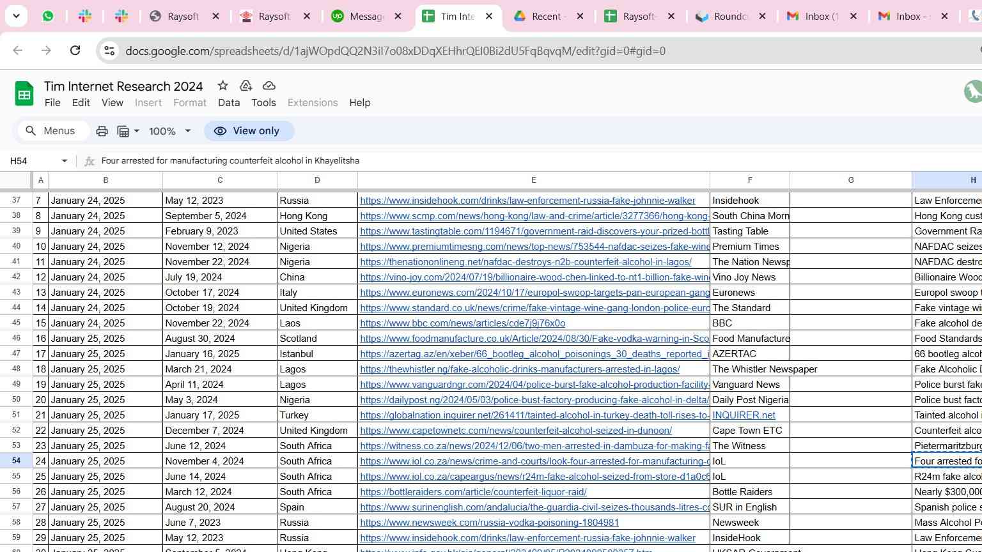Switch to the WhatsApp browser tab
982x552 pixels.
(x=48, y=16)
